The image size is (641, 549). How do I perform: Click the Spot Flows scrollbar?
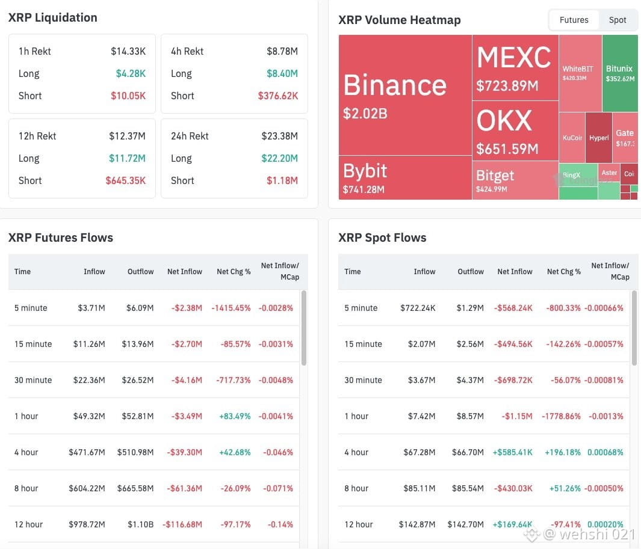point(634,328)
